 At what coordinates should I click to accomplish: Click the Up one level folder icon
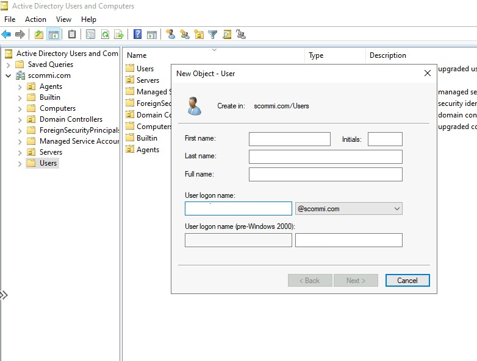[39, 34]
